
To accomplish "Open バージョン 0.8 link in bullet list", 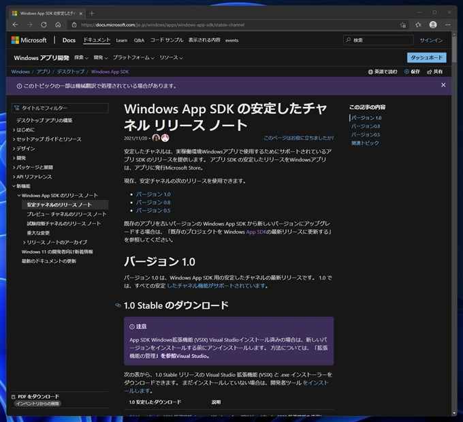I will 153,202.
